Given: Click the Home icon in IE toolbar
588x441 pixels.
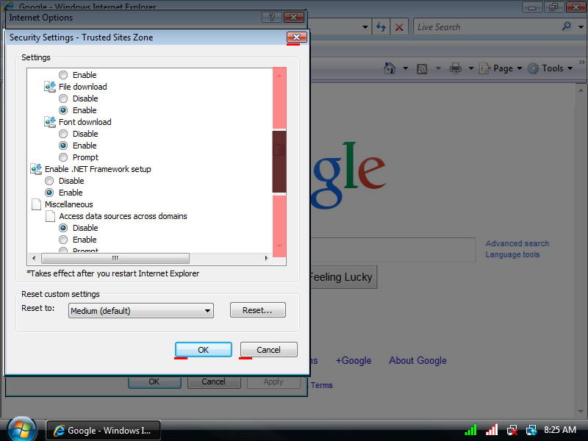Looking at the screenshot, I should point(391,68).
